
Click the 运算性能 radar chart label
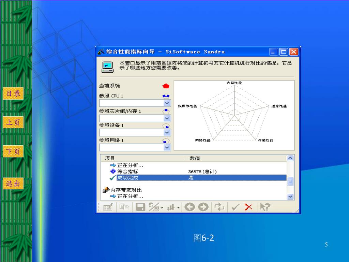[x=279, y=106]
